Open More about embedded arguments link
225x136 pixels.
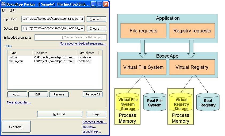[83, 43]
